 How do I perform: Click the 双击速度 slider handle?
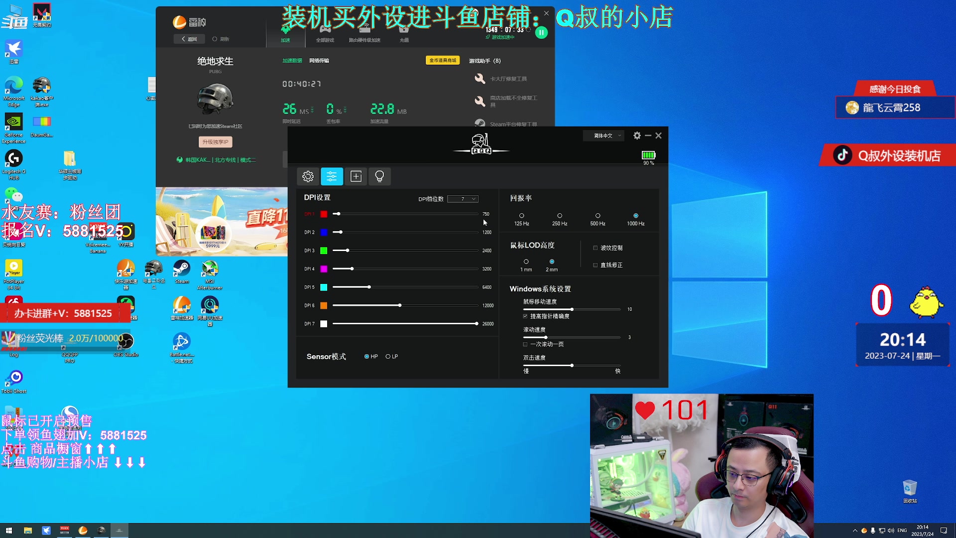click(572, 365)
